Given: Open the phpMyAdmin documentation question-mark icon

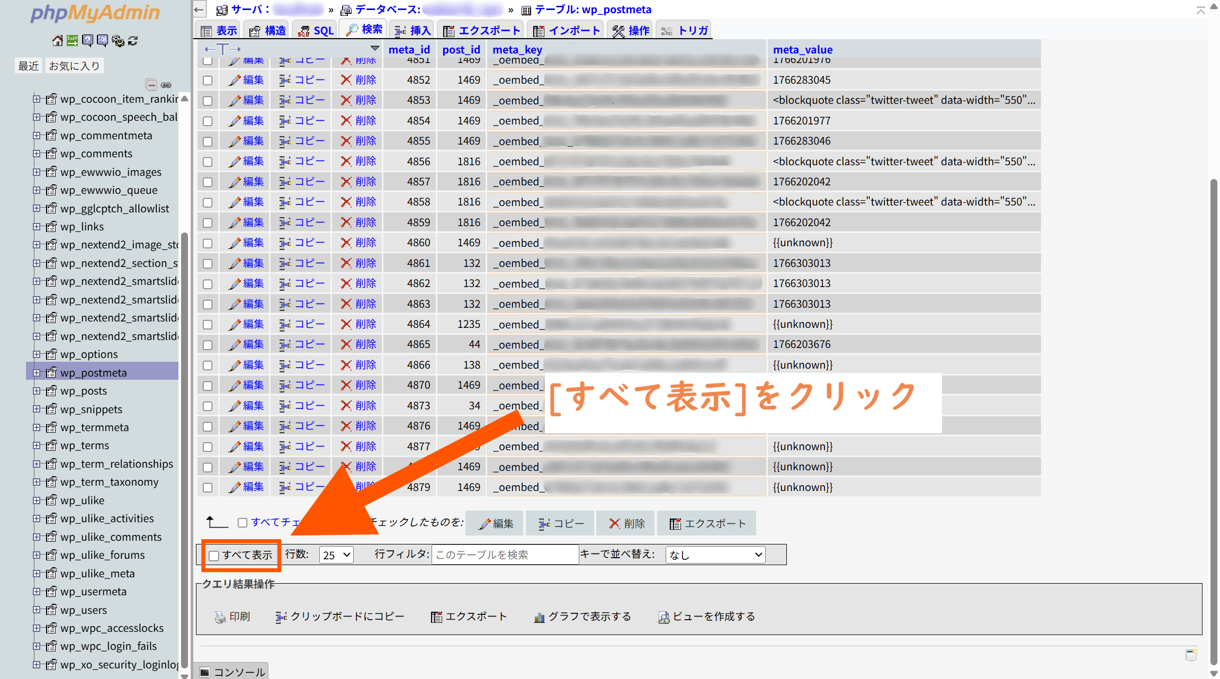Looking at the screenshot, I should 87,41.
